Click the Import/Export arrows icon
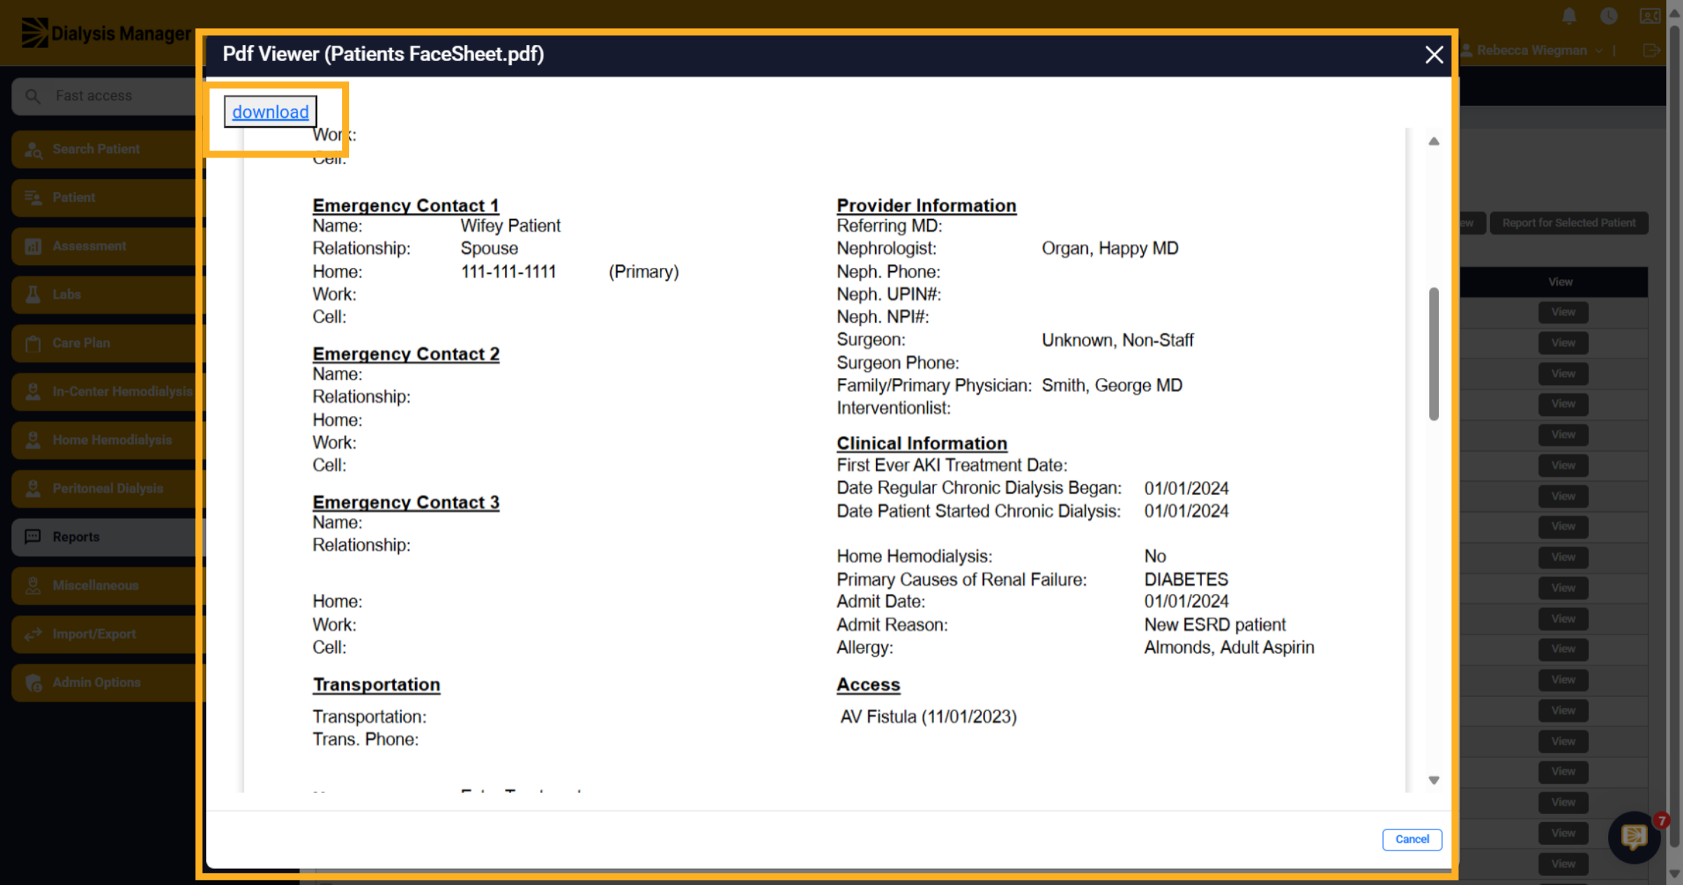The height and width of the screenshot is (885, 1683). tap(33, 634)
